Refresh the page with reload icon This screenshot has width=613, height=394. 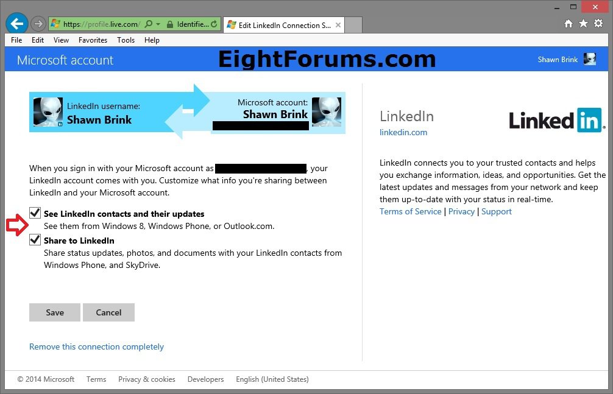tap(214, 24)
